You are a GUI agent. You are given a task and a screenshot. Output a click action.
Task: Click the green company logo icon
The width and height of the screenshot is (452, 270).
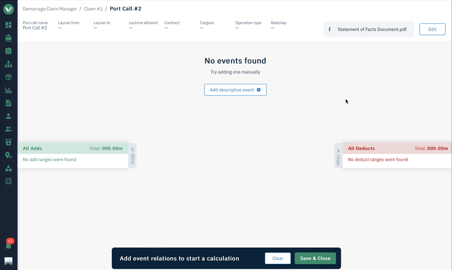8,10
